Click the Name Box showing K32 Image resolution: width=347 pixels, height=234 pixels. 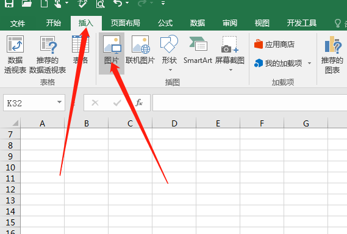point(30,103)
